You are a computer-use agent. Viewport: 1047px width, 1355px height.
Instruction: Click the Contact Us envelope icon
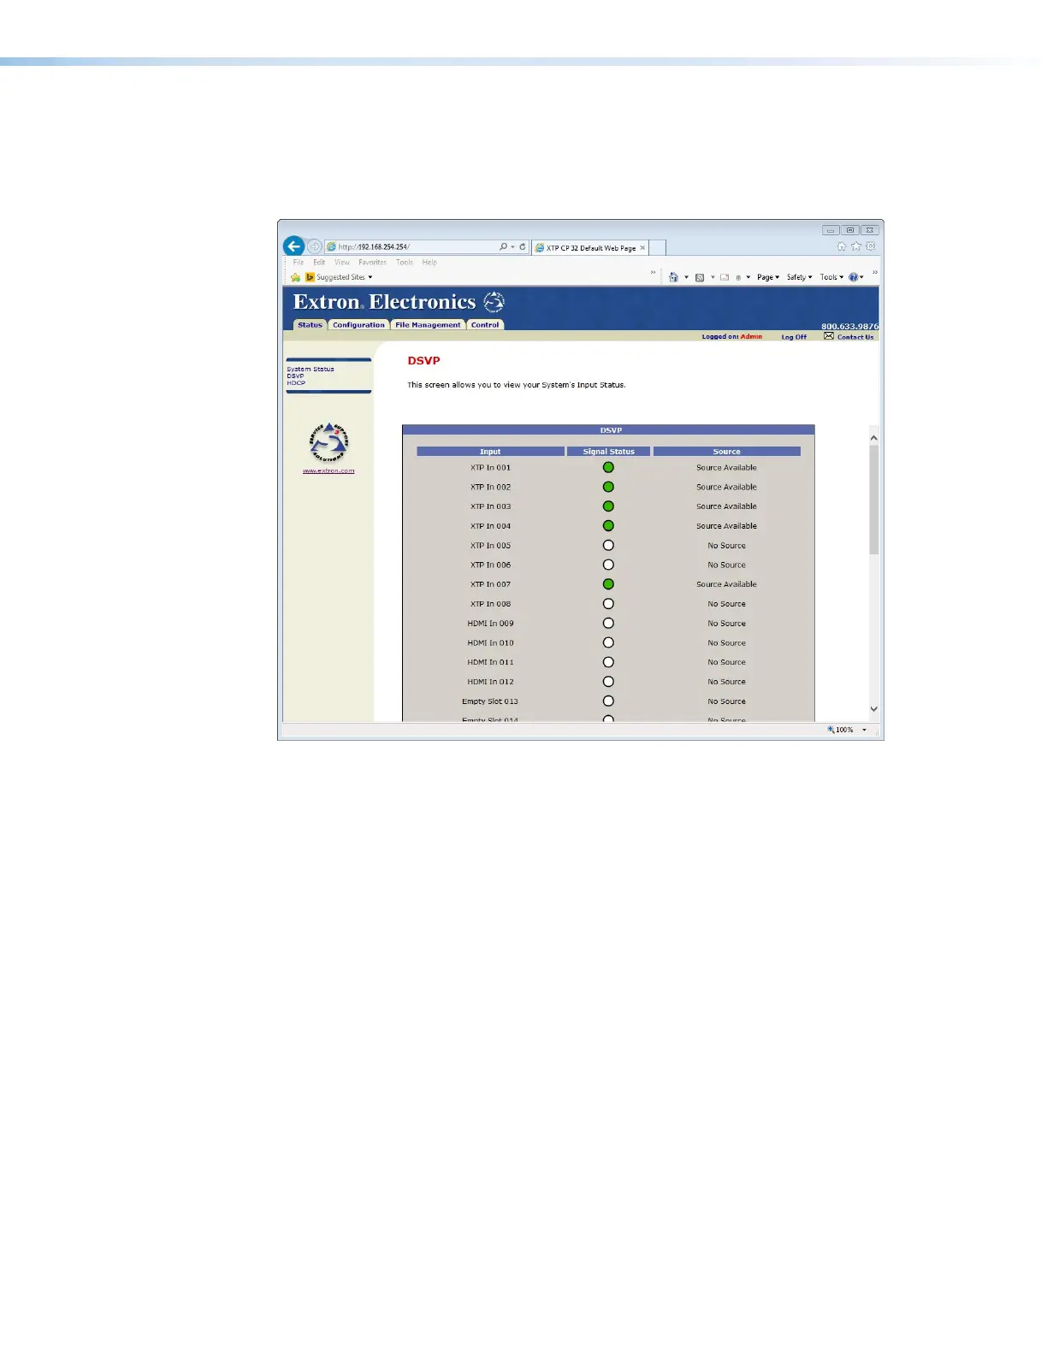click(x=829, y=336)
